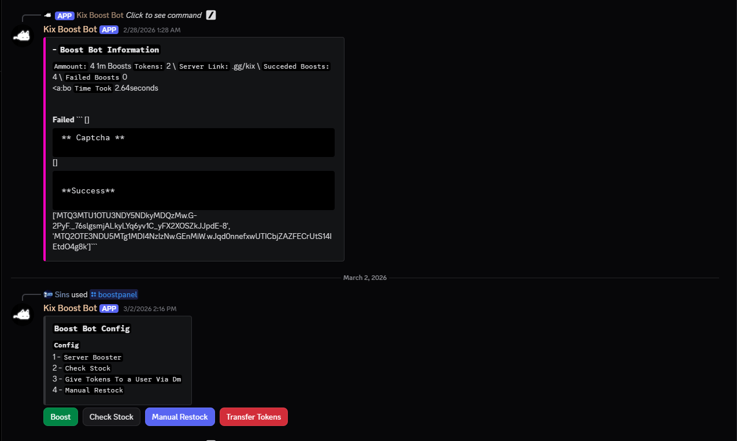Click Sins' small avatar beside 'Sins used'
Screen dimensions: 737x441
coord(48,294)
